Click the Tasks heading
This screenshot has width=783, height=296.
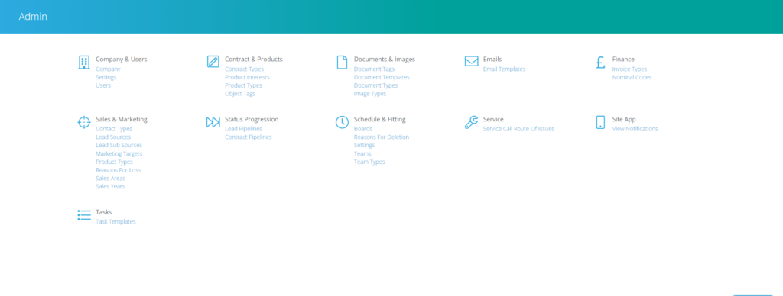pos(104,212)
